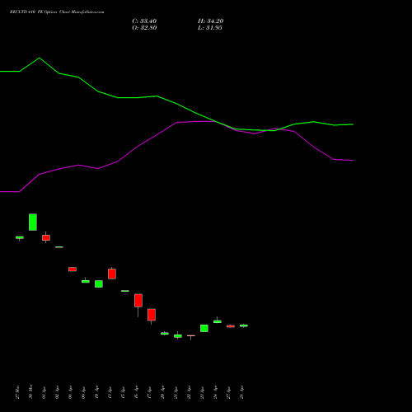The image size is (412, 412).
Task: Click the 08 Apr date label
Action: (70, 392)
